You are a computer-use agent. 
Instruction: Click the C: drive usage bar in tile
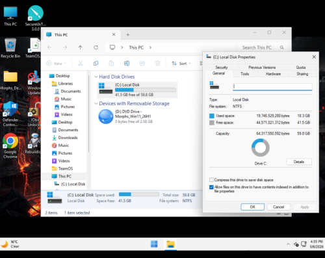click(146, 90)
